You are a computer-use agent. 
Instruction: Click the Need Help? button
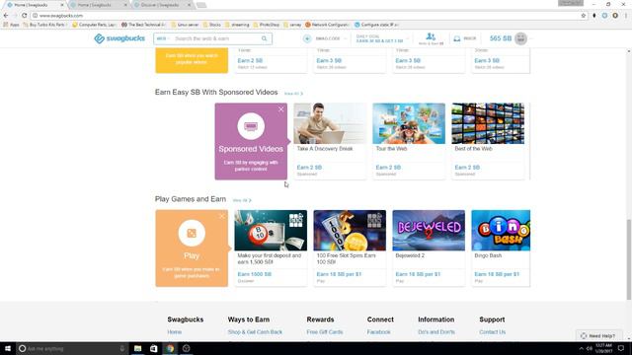(x=598, y=335)
